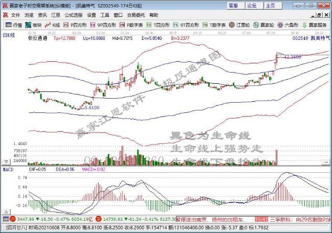The width and height of the screenshot is (332, 233).
Task: Click the 0.74 MACD axis value
Action: click(22, 177)
